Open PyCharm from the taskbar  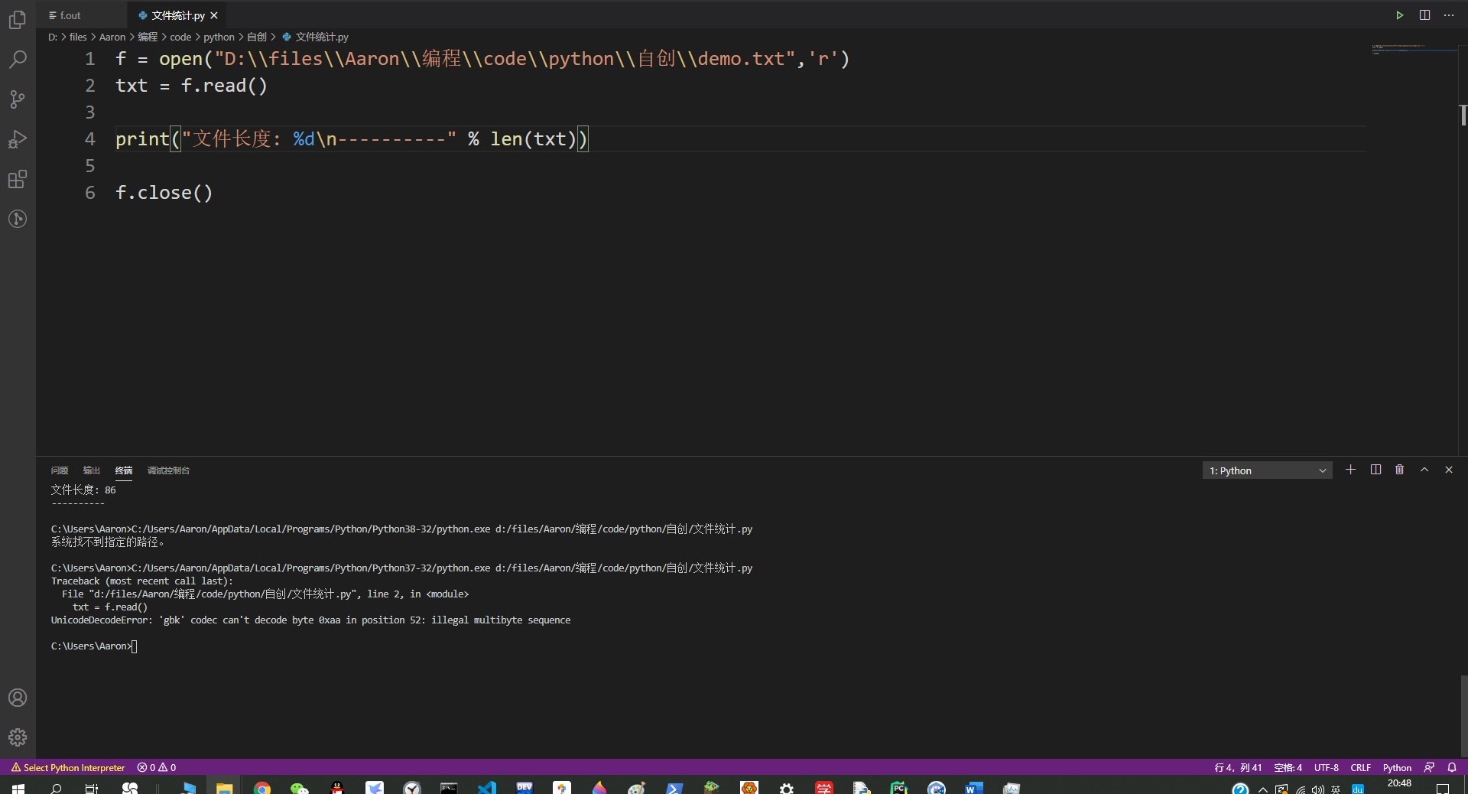(x=898, y=788)
